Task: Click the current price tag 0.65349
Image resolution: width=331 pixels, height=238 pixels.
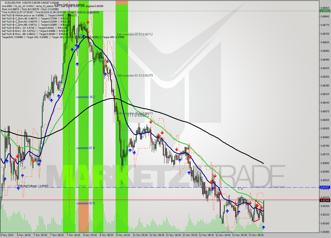Action: click(x=325, y=200)
